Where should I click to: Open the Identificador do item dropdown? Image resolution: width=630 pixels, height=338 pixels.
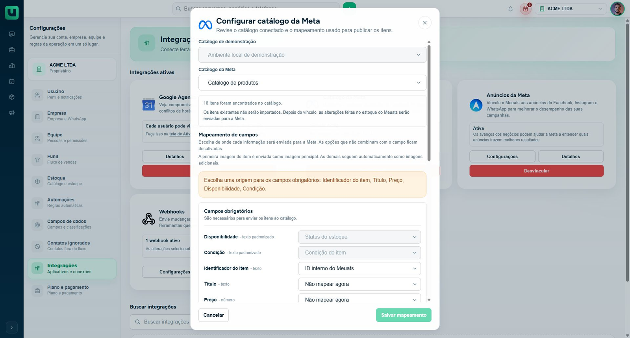tap(359, 268)
